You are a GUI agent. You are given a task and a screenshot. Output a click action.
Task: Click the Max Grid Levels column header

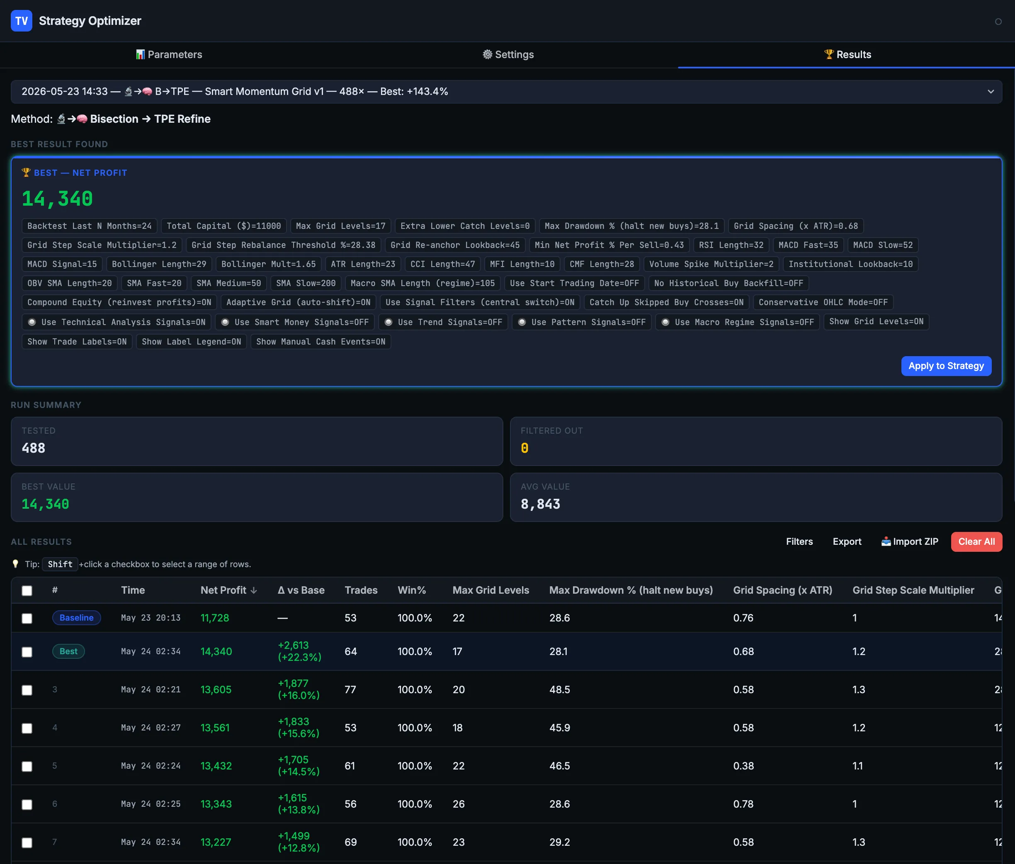tap(491, 590)
